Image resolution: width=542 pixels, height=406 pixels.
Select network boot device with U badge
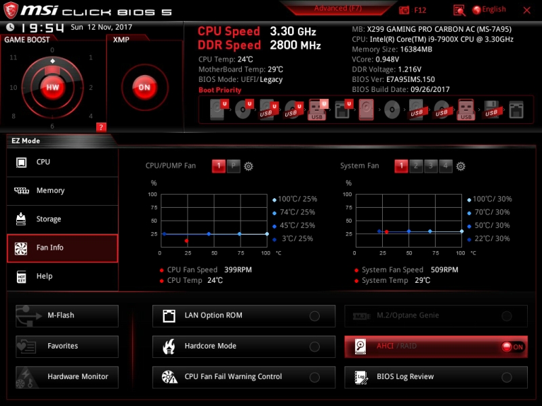tap(343, 109)
